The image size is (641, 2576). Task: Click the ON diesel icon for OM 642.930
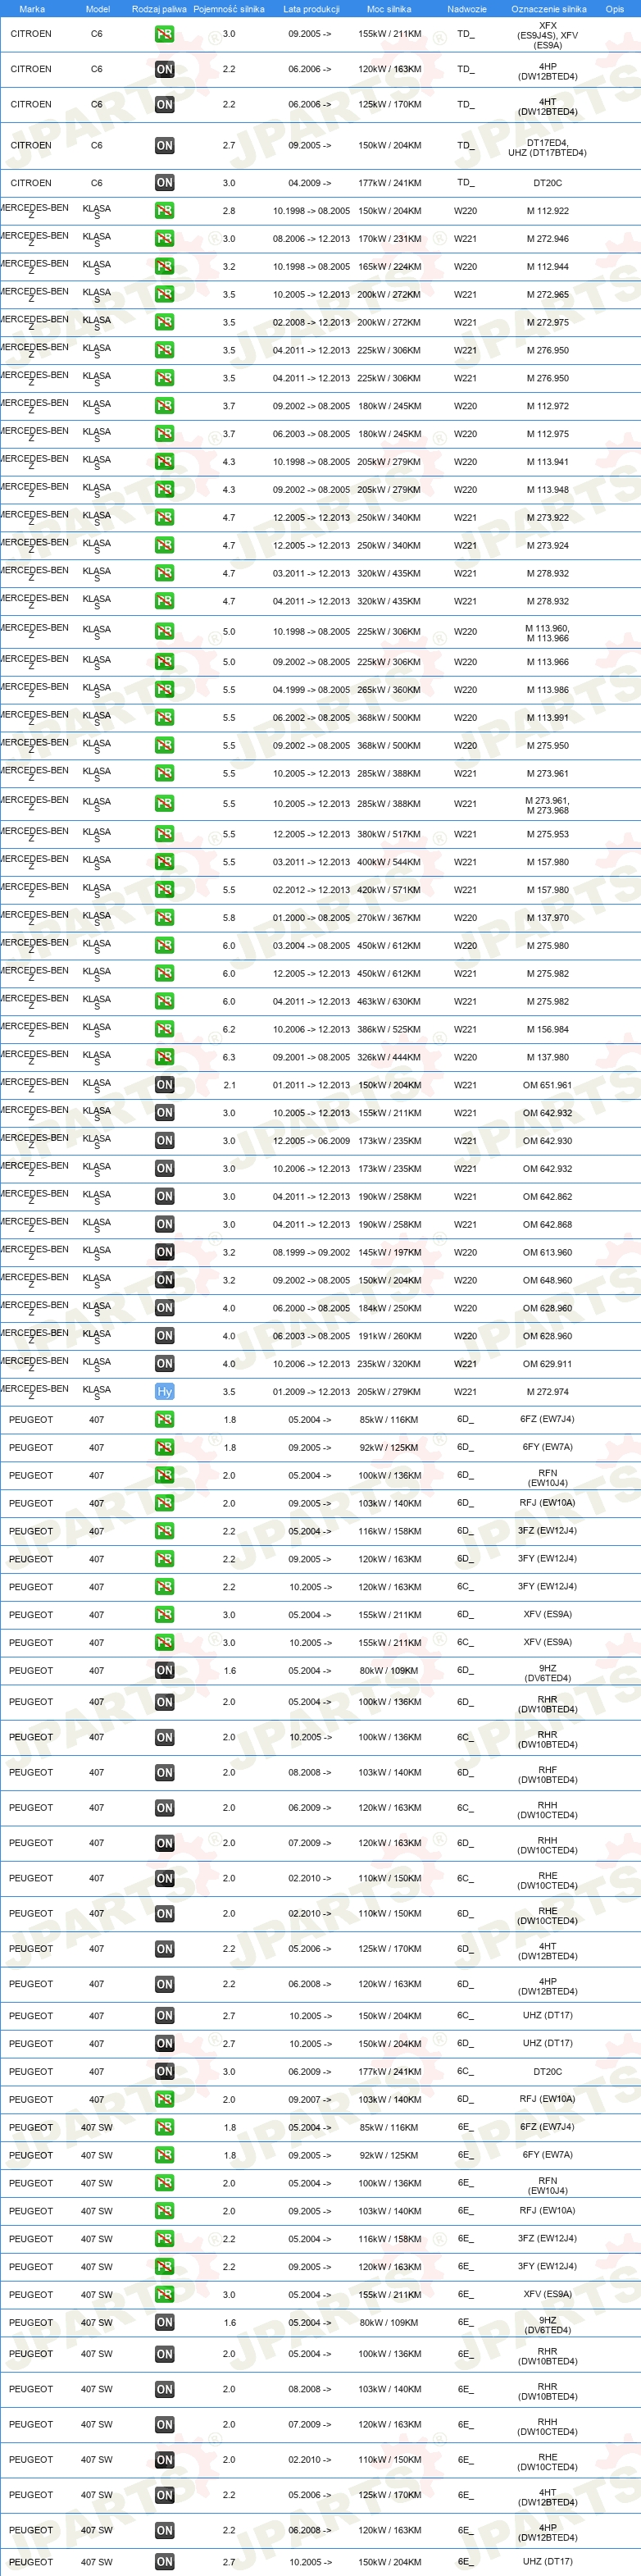click(165, 1141)
